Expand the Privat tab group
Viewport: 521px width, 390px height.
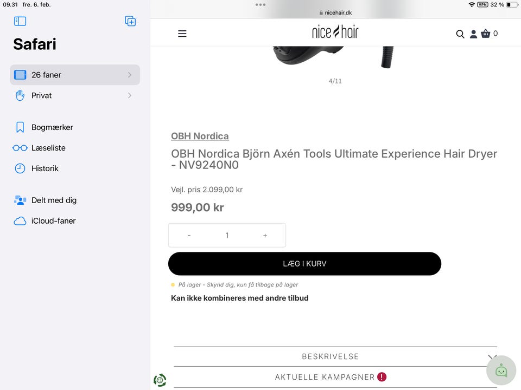75,95
